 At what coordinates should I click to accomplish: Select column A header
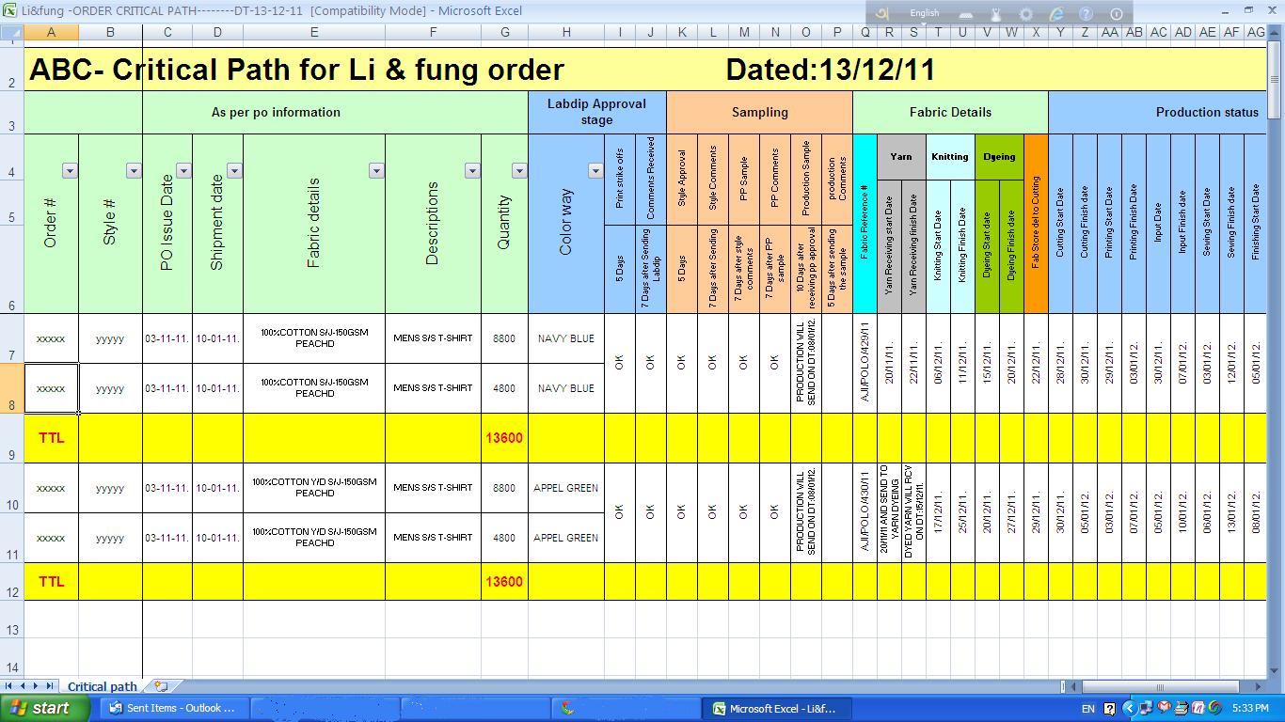click(51, 32)
